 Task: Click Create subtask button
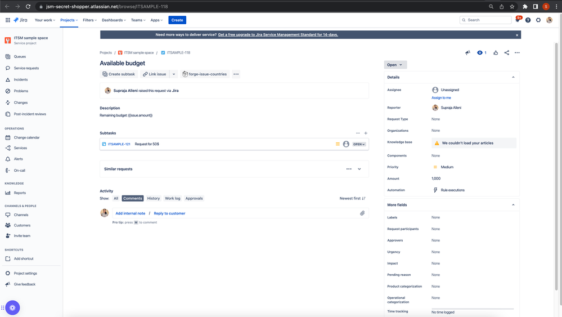tap(119, 74)
